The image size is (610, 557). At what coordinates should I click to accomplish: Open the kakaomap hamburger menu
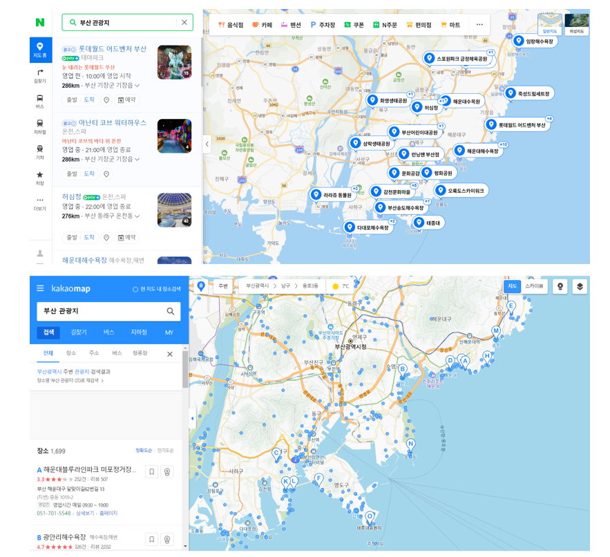[40, 288]
